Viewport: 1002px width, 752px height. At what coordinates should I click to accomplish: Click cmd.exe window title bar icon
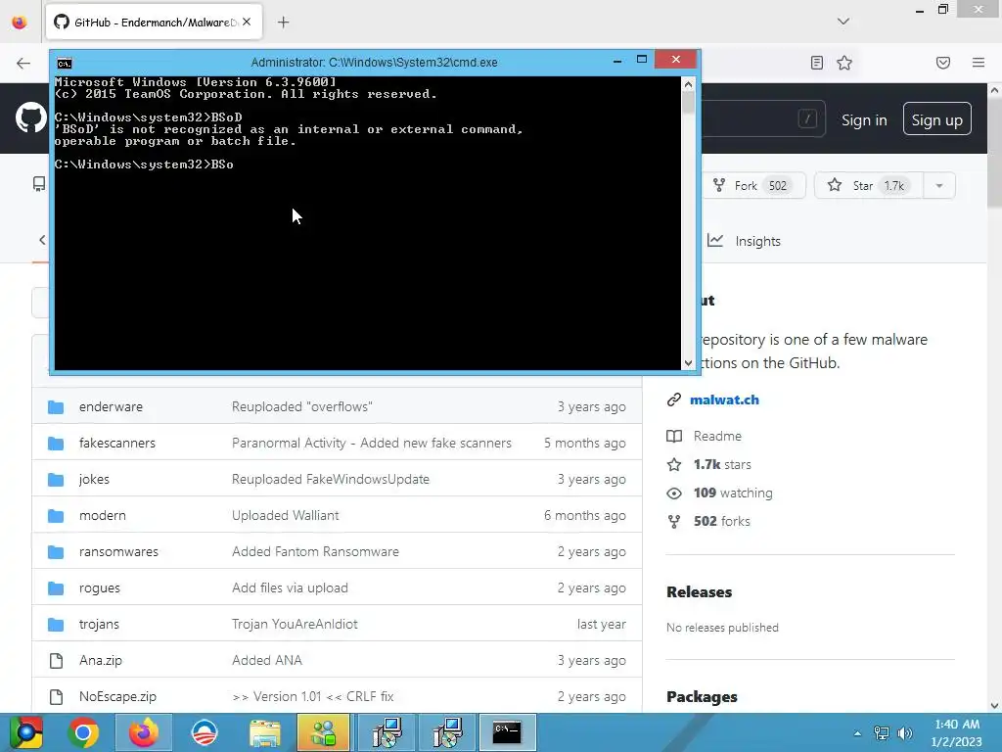click(65, 63)
